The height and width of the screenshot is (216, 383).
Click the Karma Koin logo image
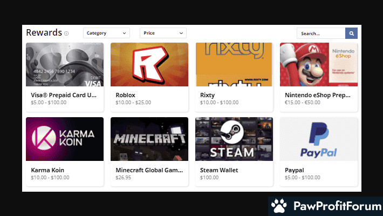[x=65, y=139]
